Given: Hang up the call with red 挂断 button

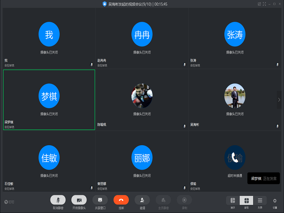Looking at the screenshot, I should (121, 200).
